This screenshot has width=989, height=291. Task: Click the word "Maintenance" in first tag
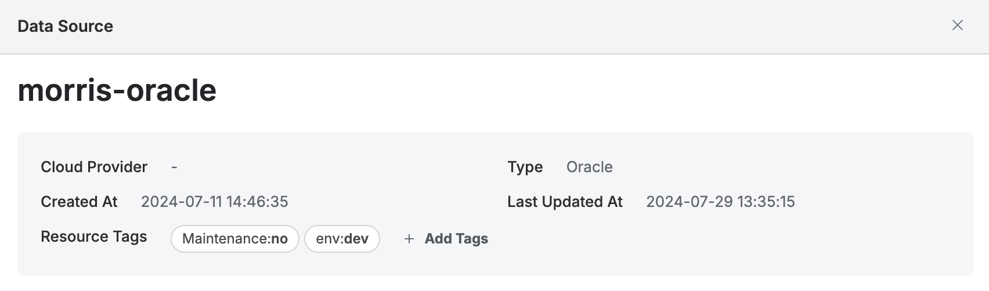[x=225, y=239]
